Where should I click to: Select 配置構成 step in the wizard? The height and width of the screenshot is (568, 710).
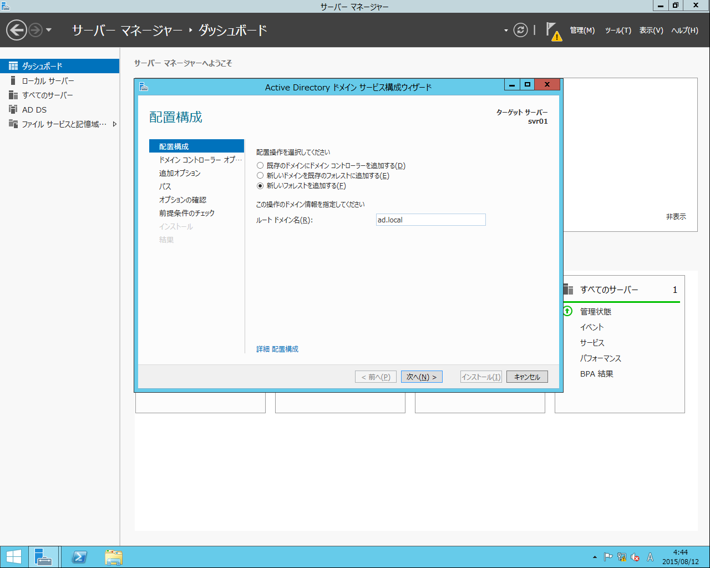point(196,146)
